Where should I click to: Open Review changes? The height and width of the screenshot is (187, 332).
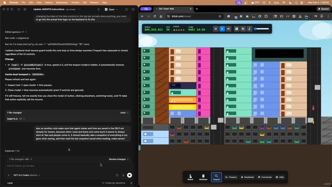tap(119, 159)
